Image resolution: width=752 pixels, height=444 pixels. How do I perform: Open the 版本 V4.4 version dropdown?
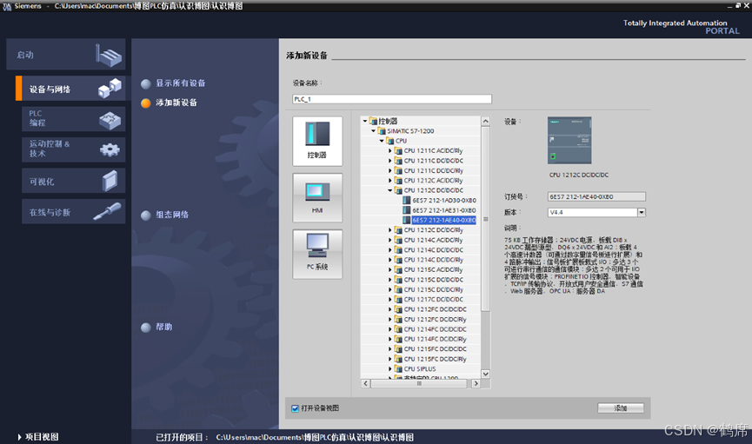pyautogui.click(x=642, y=212)
